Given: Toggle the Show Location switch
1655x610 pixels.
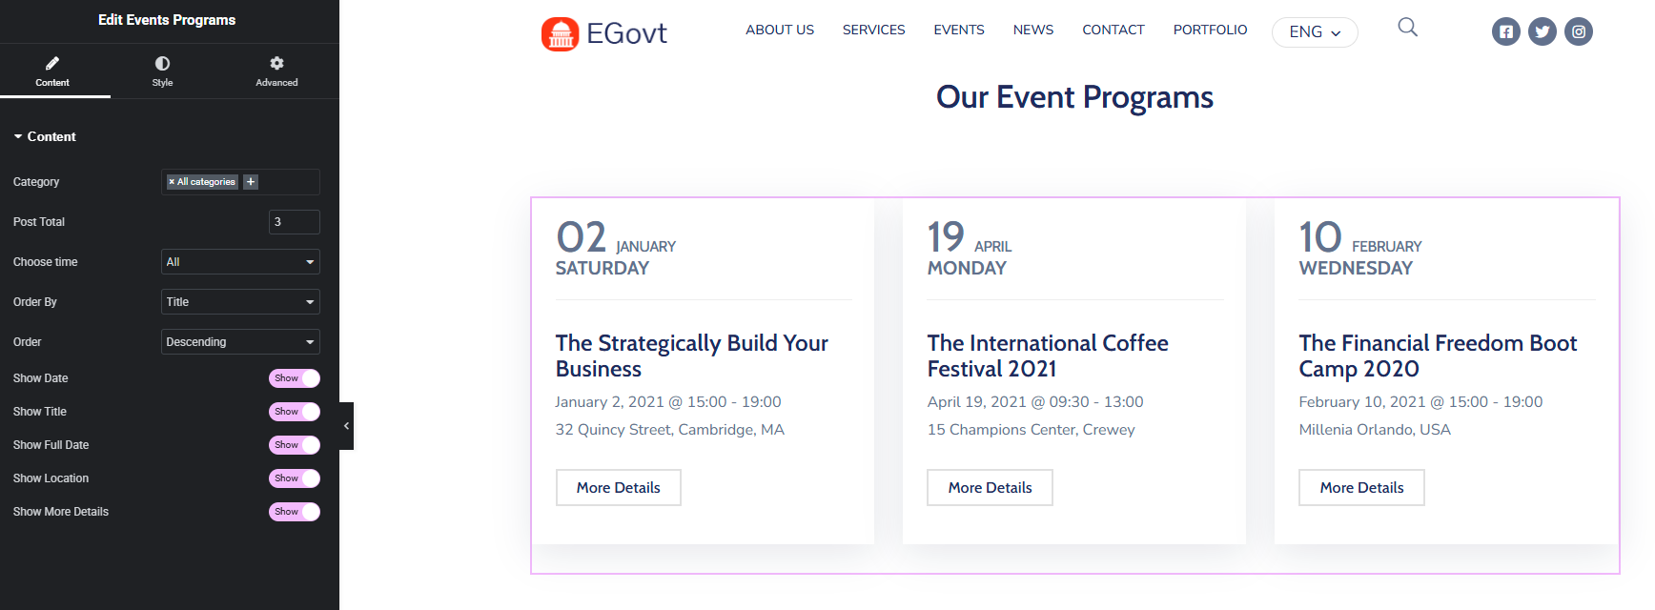Looking at the screenshot, I should pyautogui.click(x=294, y=478).
